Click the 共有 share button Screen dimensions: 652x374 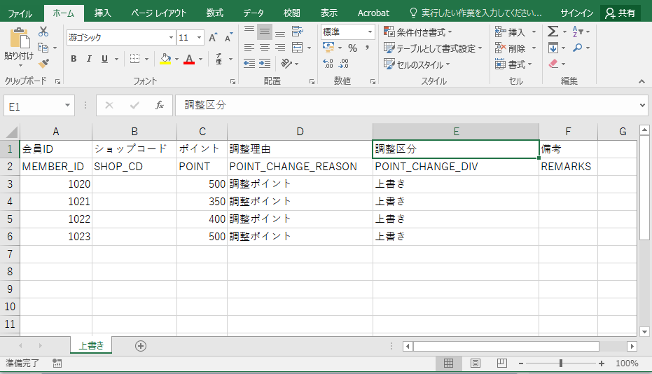(x=620, y=13)
